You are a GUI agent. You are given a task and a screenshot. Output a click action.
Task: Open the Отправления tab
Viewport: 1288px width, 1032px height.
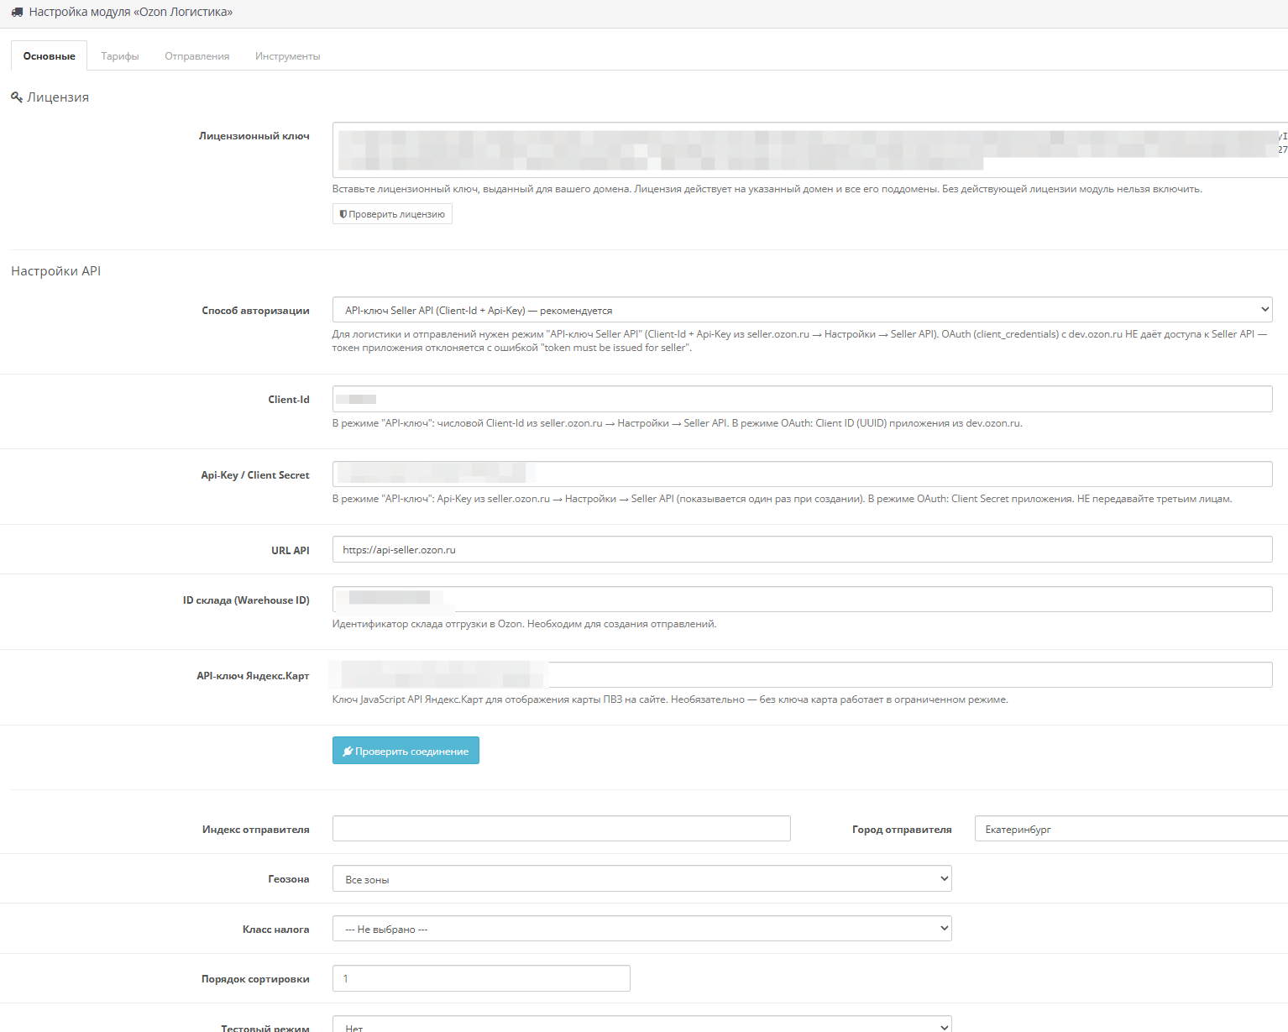pyautogui.click(x=197, y=56)
